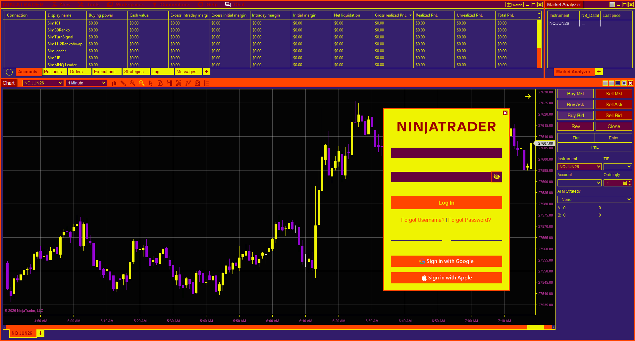Image resolution: width=635 pixels, height=341 pixels.
Task: Open the strategies clipboard icon
Action: click(197, 83)
